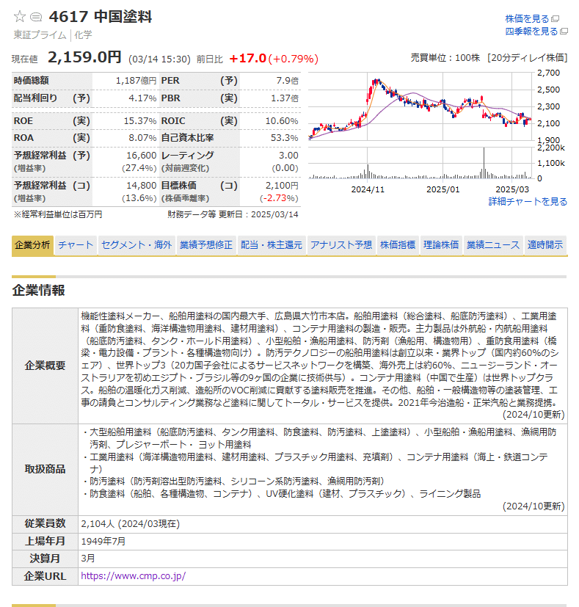Click the 2025/01 chart date label
The width and height of the screenshot is (579, 607).
point(443,189)
